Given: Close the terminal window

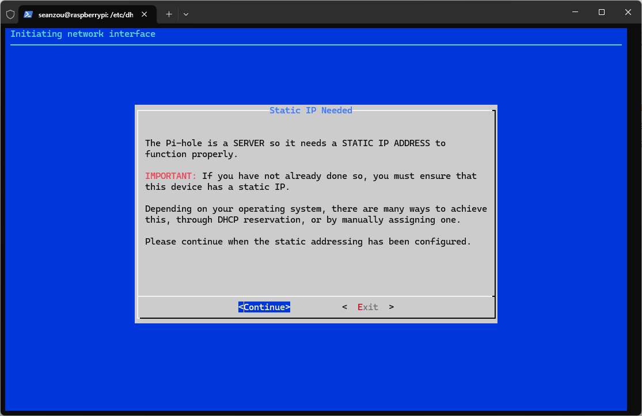Looking at the screenshot, I should coord(628,12).
